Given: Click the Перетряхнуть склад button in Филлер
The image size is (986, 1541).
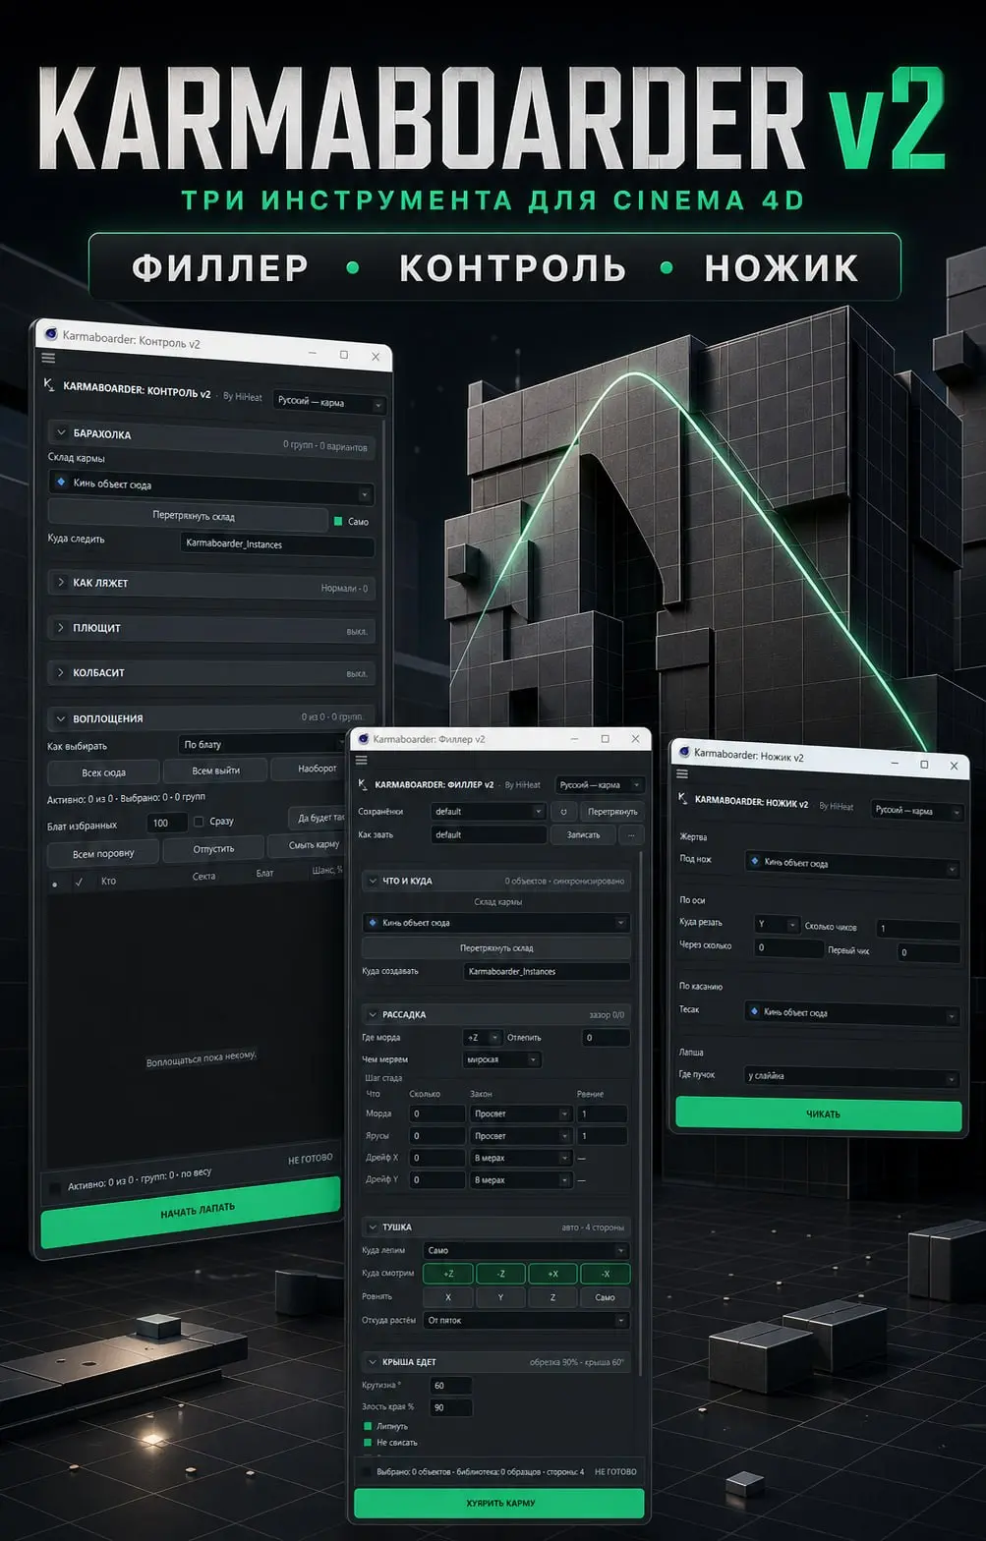Looking at the screenshot, I should tap(496, 948).
